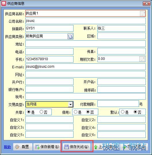Focus the 自定义2 input field
Screen dimensions: 152x155
tap(122, 119)
